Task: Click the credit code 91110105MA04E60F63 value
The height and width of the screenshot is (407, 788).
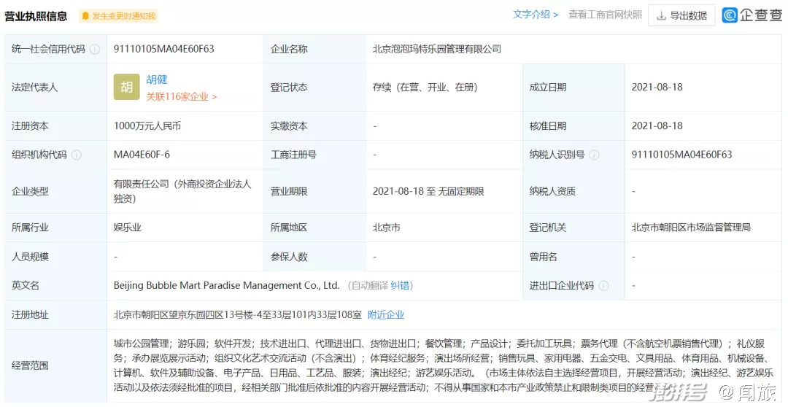Action: coord(164,50)
